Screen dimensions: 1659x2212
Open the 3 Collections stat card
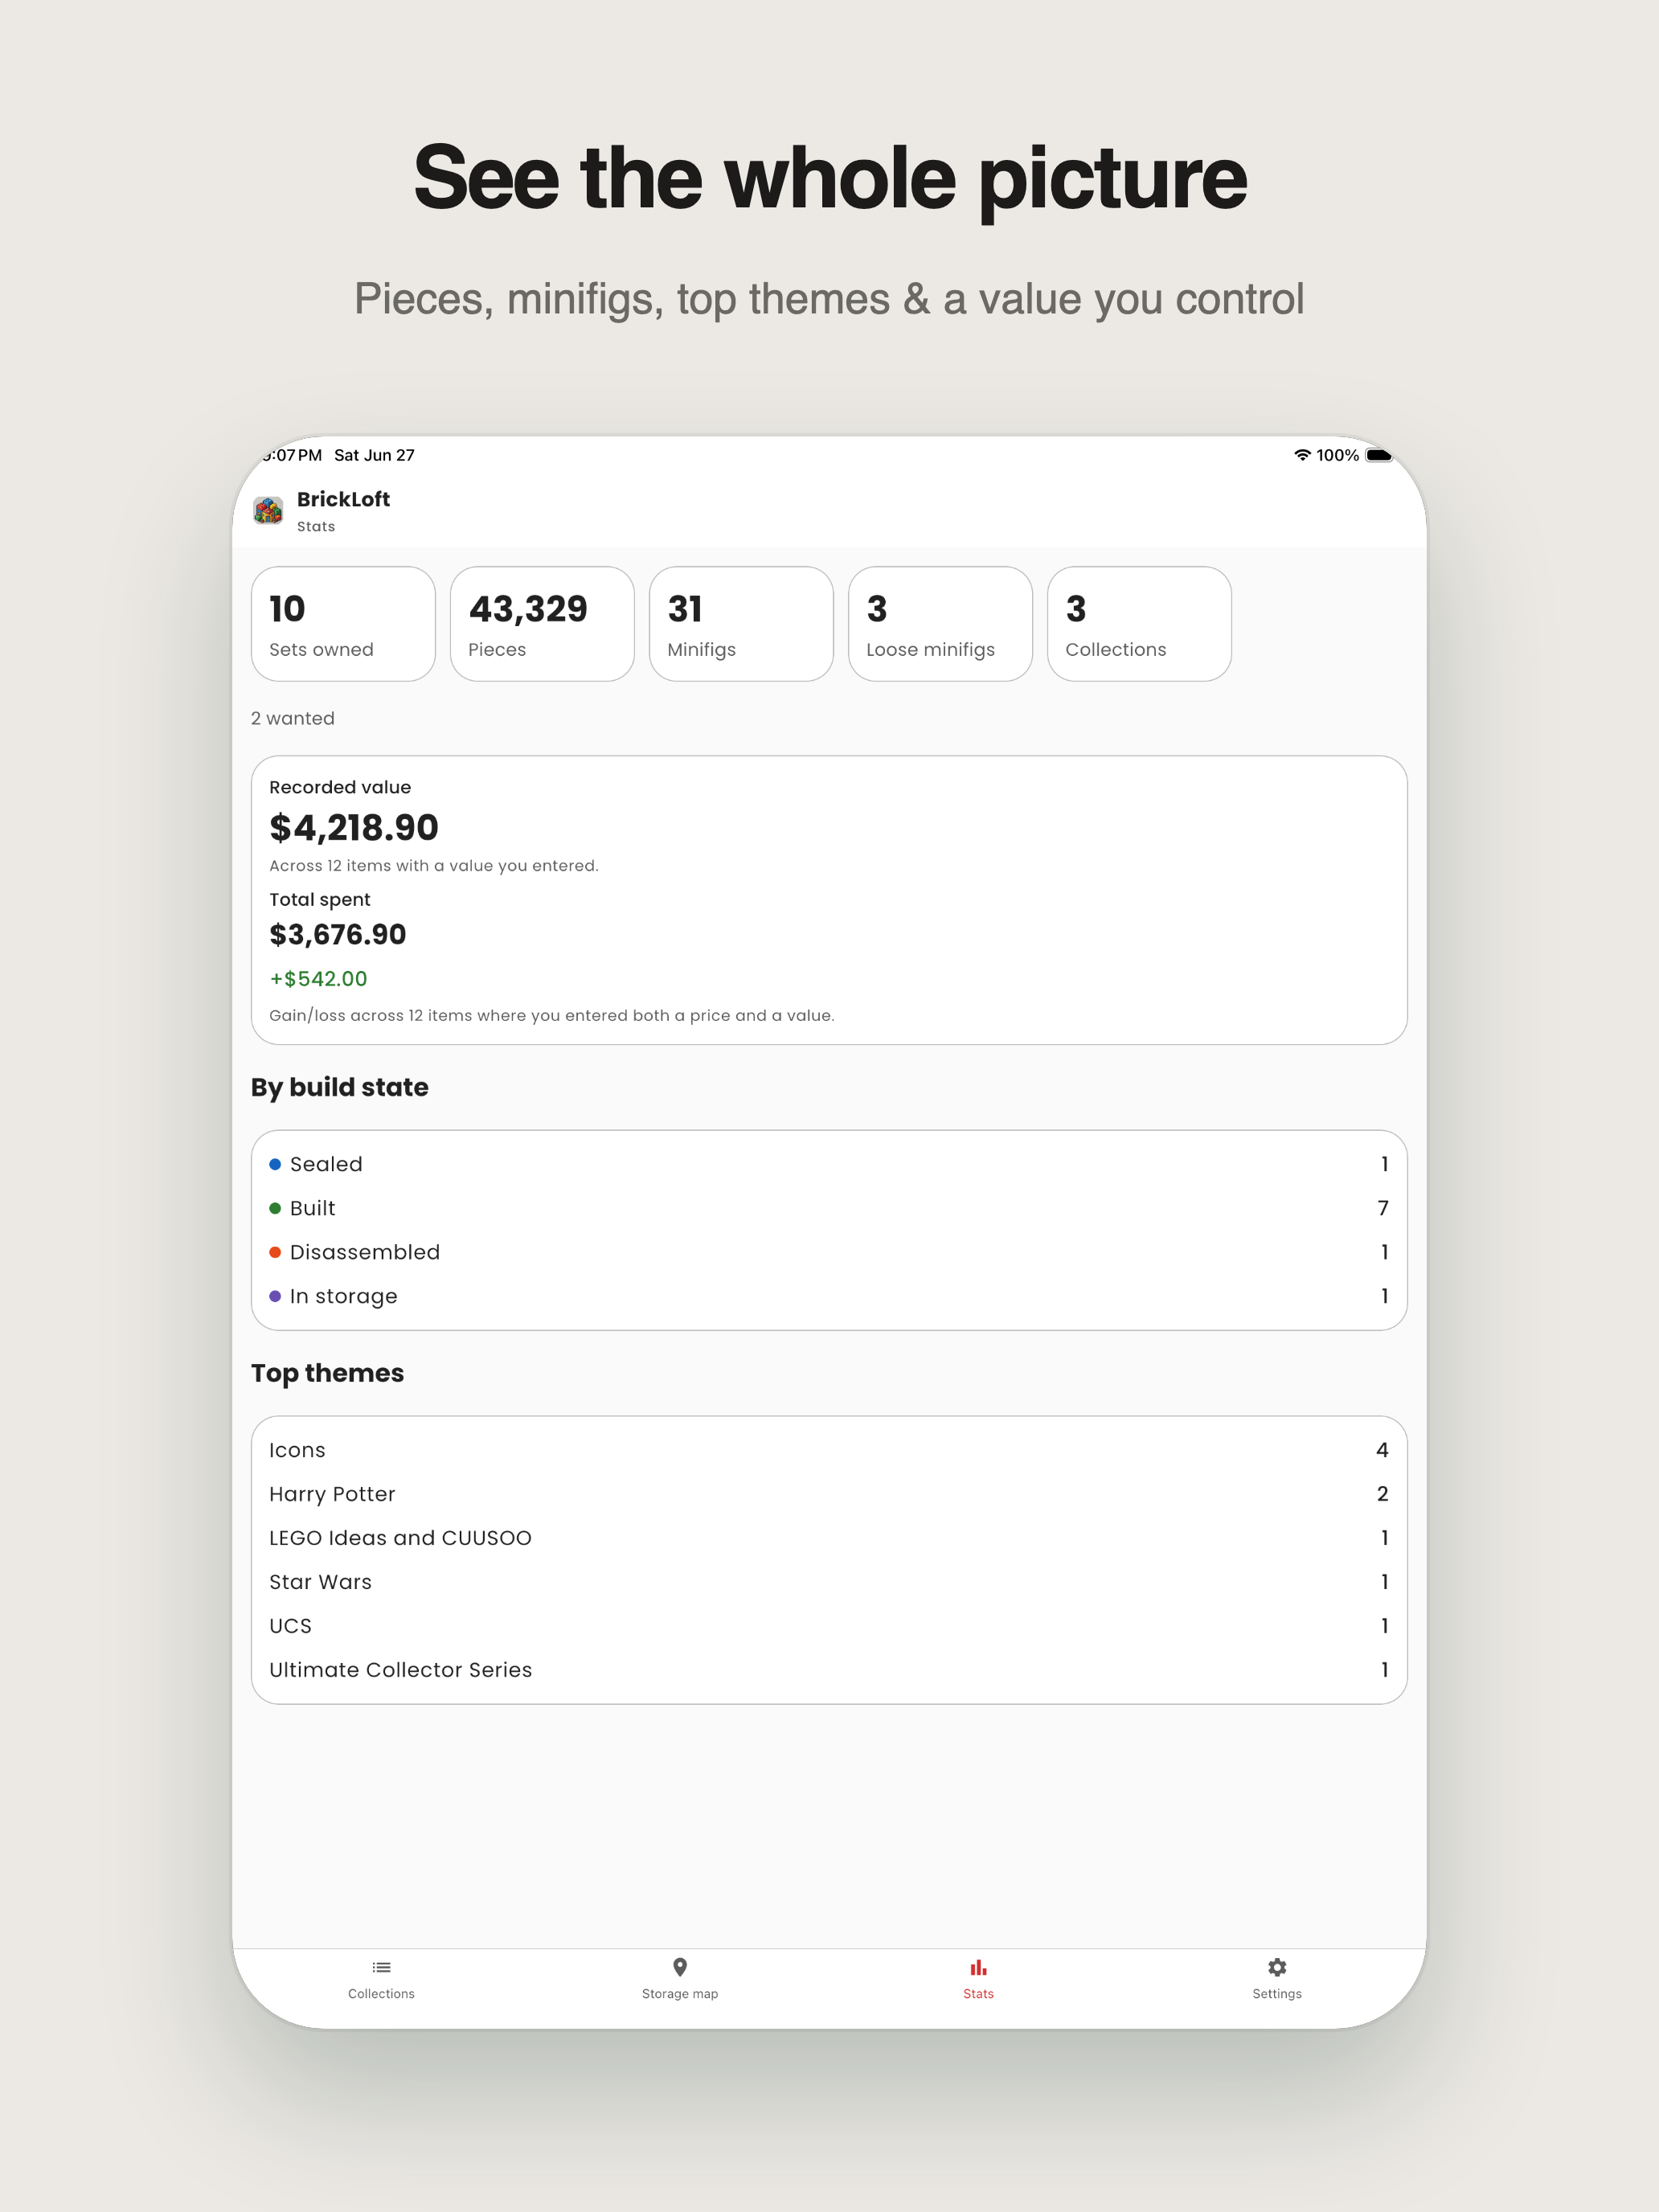pyautogui.click(x=1139, y=624)
